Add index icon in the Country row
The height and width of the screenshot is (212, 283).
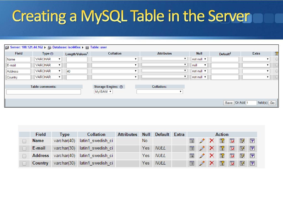[x=242, y=163]
